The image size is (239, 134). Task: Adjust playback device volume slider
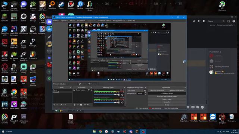pos(105,102)
